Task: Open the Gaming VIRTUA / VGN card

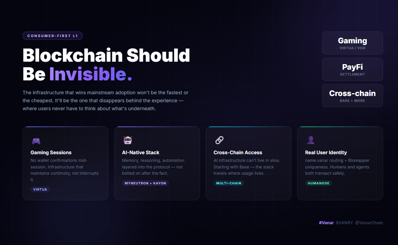Action: click(x=352, y=43)
